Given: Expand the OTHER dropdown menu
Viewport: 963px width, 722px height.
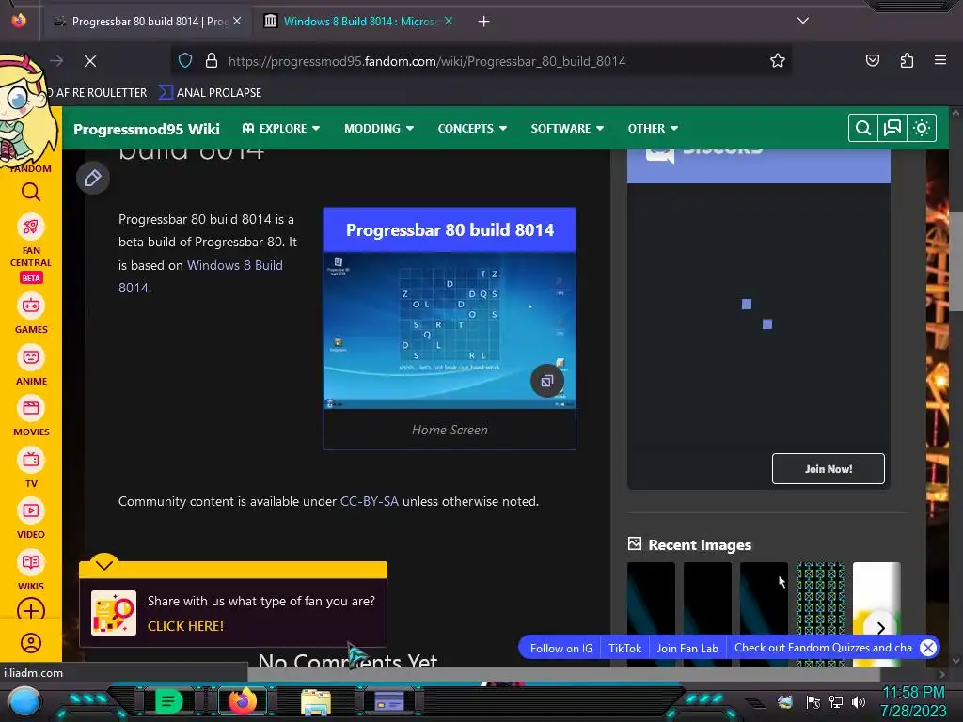Looking at the screenshot, I should 653,128.
